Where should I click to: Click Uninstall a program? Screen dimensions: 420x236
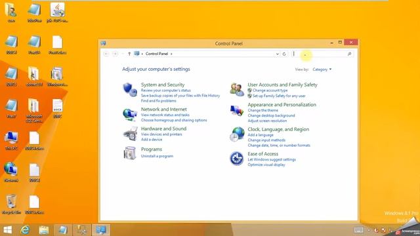tap(157, 156)
